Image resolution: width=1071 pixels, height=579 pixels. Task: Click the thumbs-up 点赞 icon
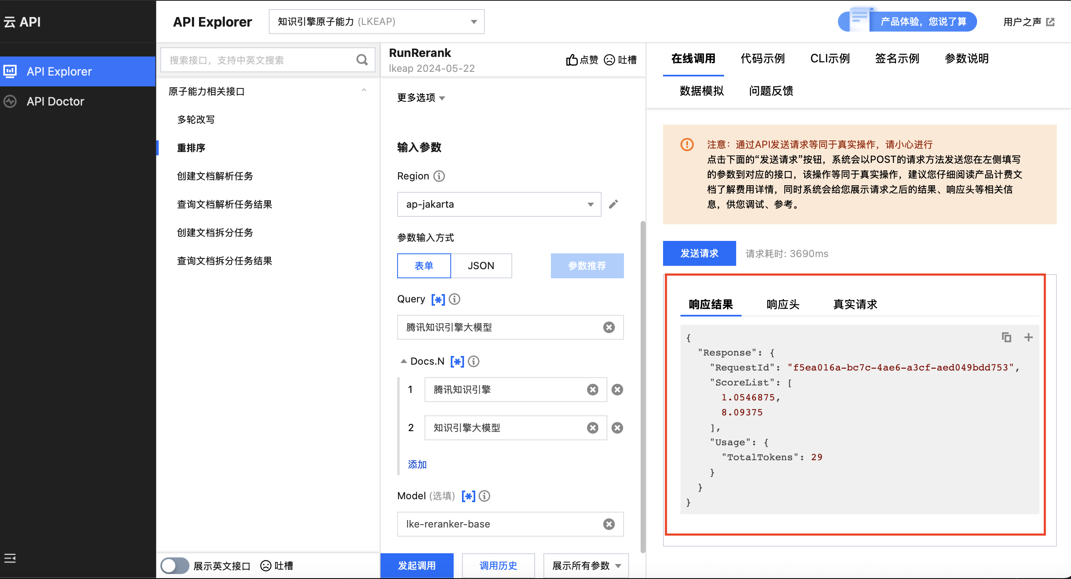pyautogui.click(x=572, y=60)
